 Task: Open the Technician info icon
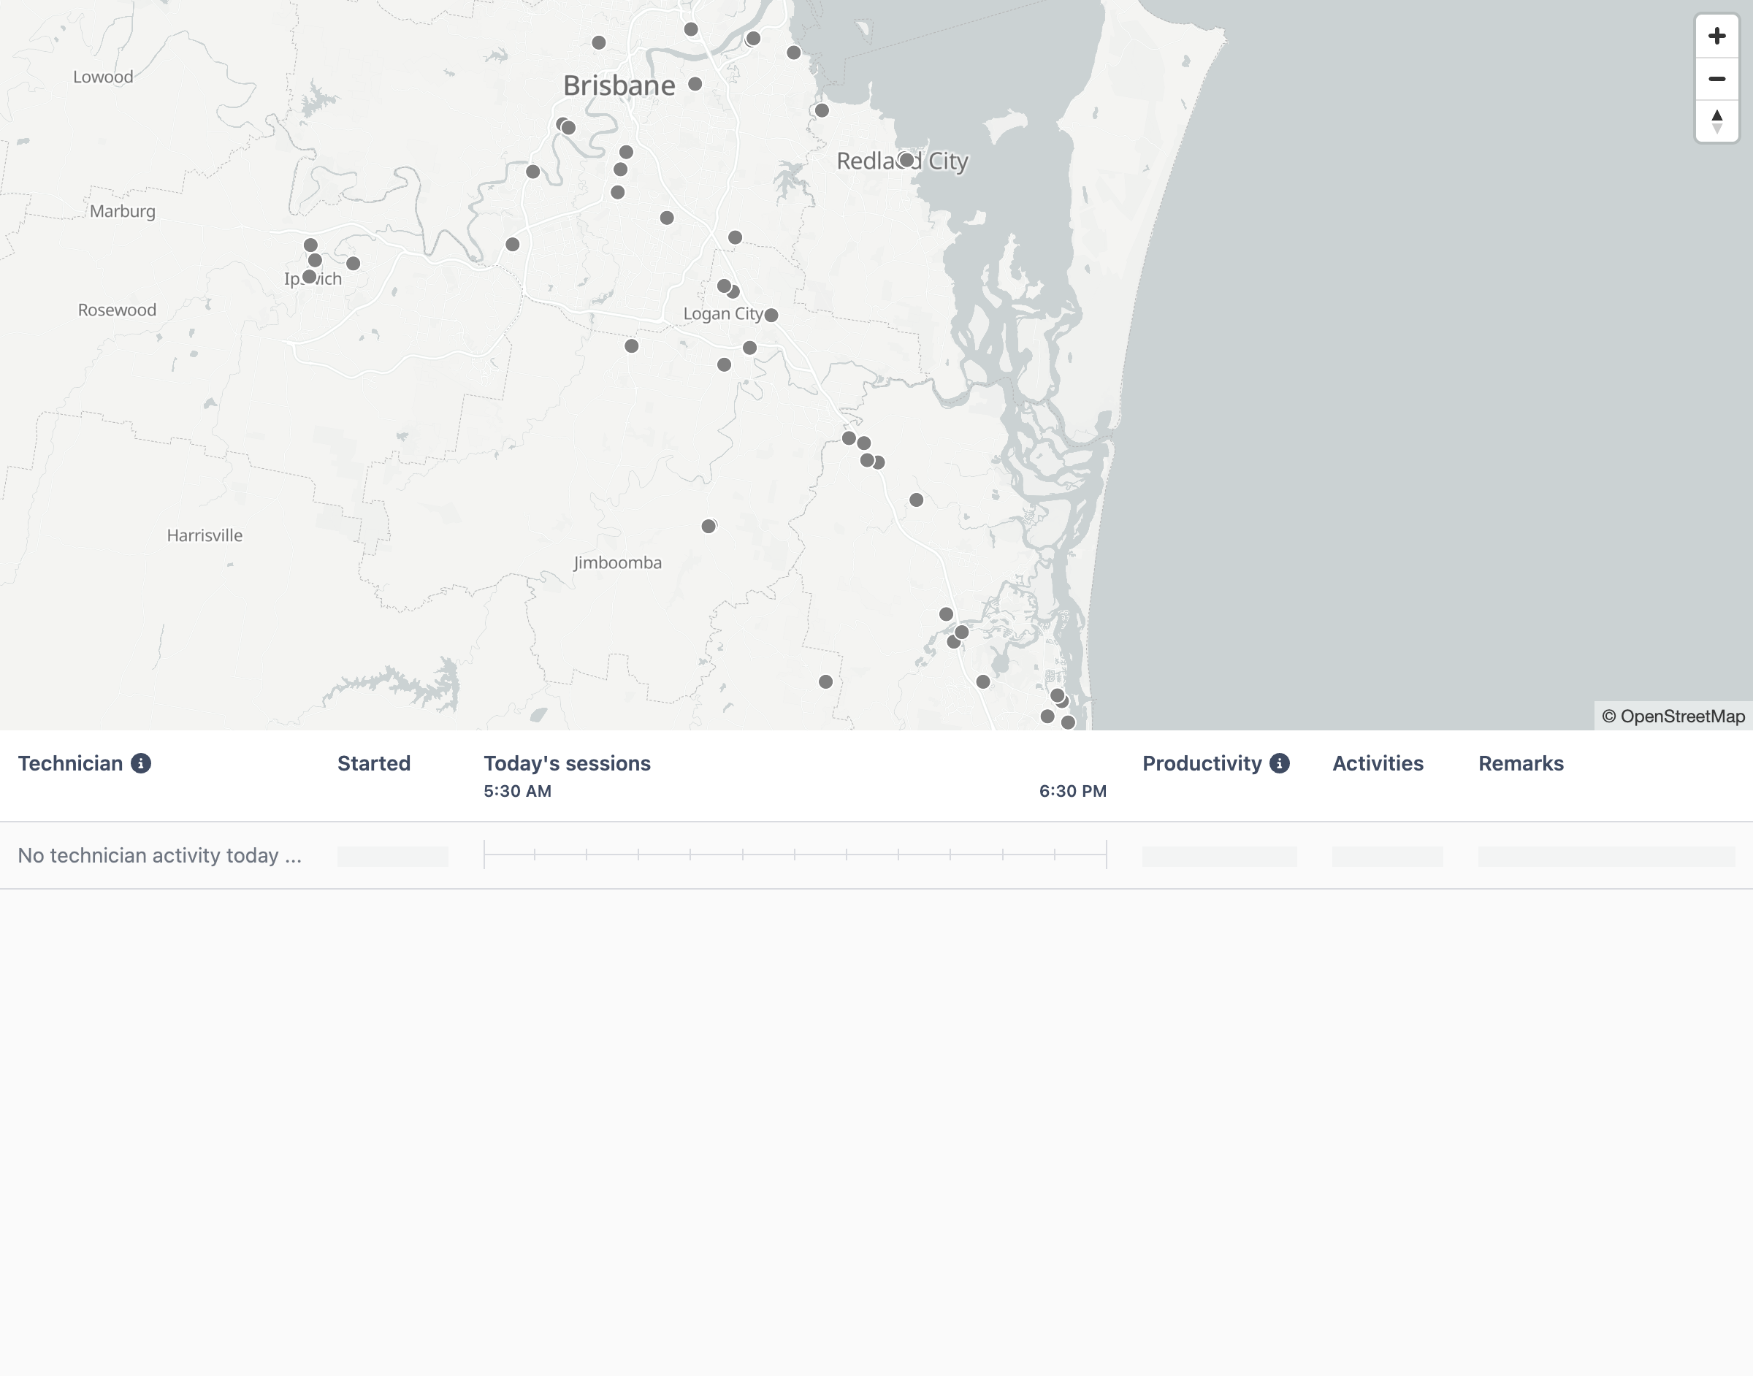[x=141, y=764]
